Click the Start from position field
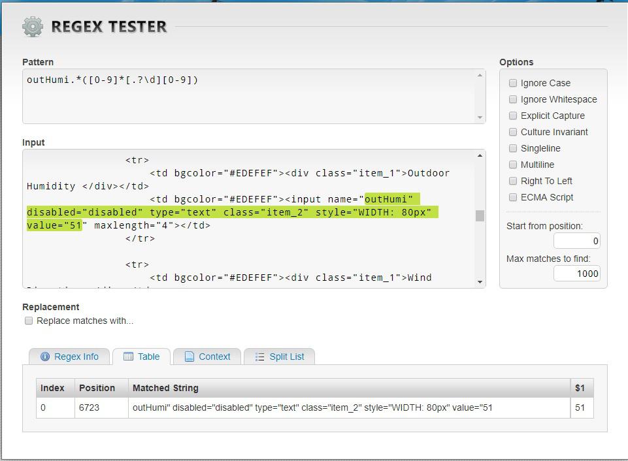The image size is (628, 461). click(577, 241)
